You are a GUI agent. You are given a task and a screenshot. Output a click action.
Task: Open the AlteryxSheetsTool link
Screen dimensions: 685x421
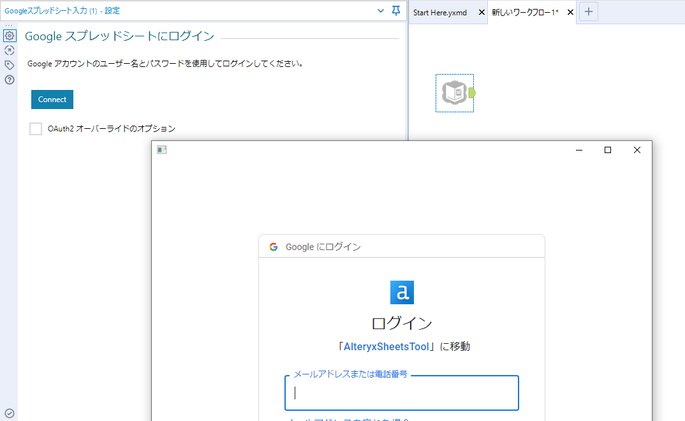point(386,347)
